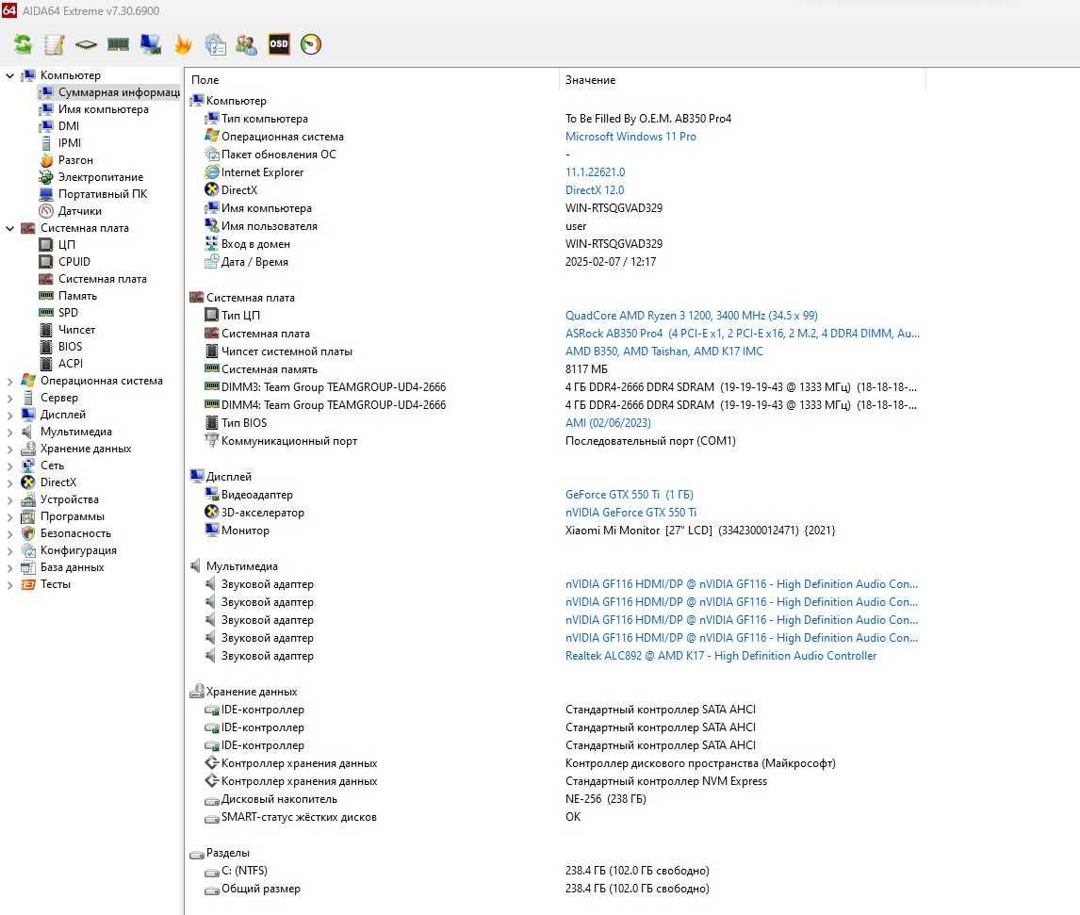The width and height of the screenshot is (1080, 915).
Task: Click the Internet Explorer version 11.1.22621.0 link
Action: point(595,172)
